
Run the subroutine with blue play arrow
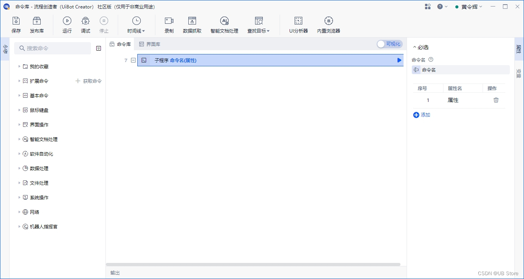pos(399,60)
